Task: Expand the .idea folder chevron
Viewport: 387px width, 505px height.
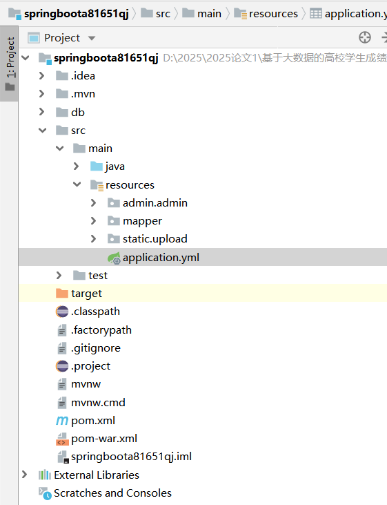Action: (x=42, y=76)
